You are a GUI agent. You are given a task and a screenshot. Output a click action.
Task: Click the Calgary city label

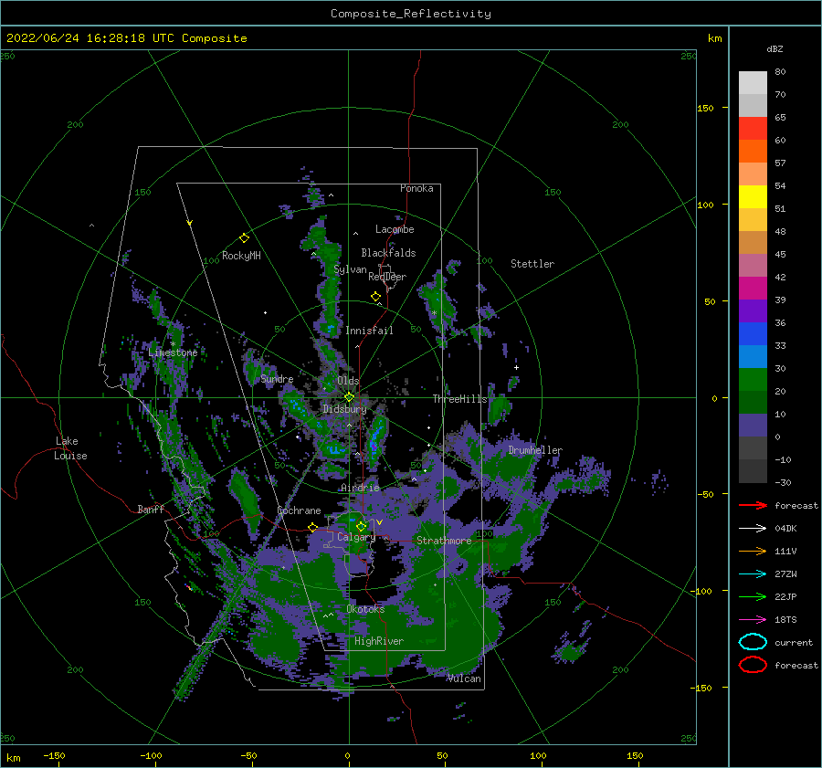[x=356, y=537]
